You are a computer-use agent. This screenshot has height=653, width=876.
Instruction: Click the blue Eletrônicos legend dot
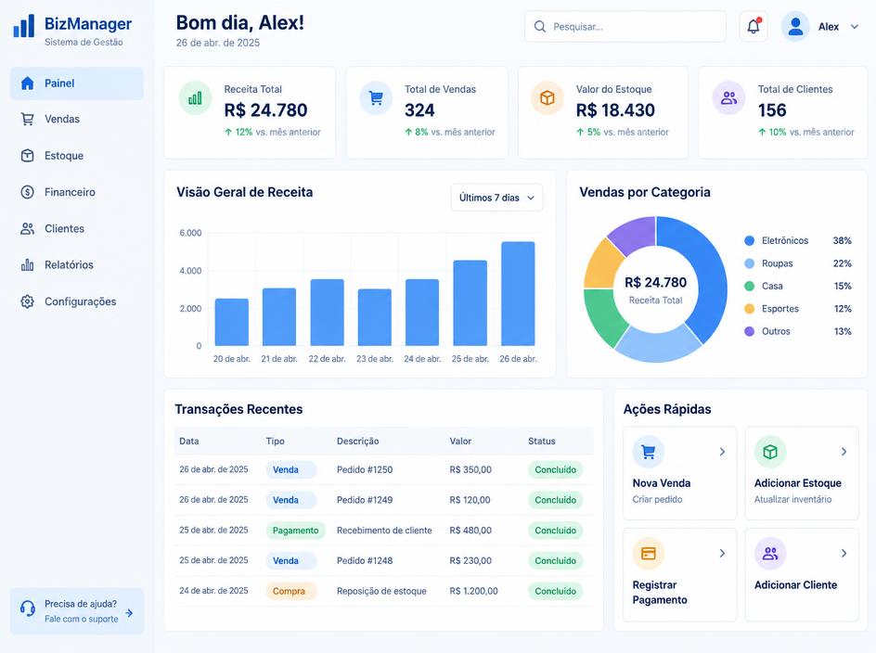coord(749,241)
